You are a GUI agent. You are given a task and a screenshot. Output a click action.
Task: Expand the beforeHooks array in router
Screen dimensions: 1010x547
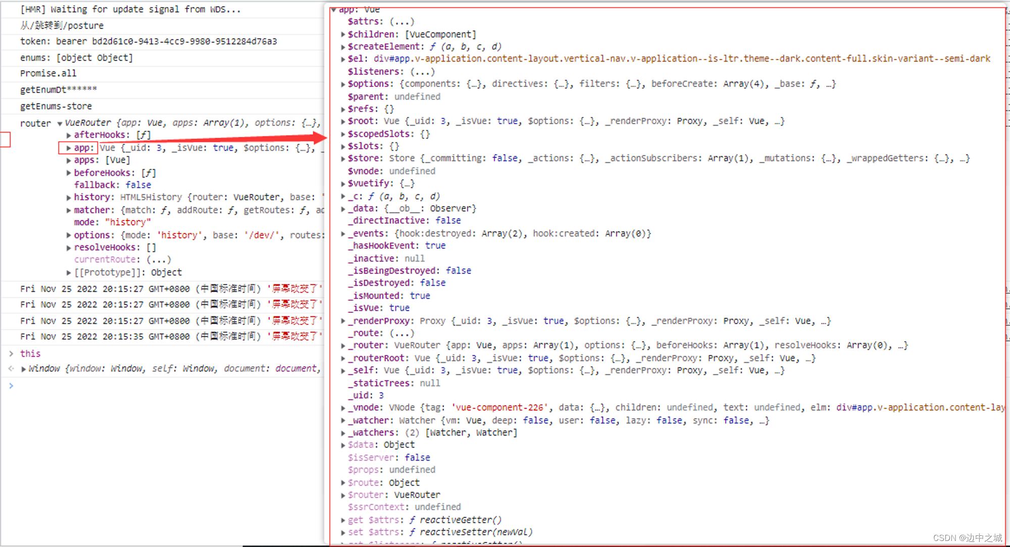(69, 173)
